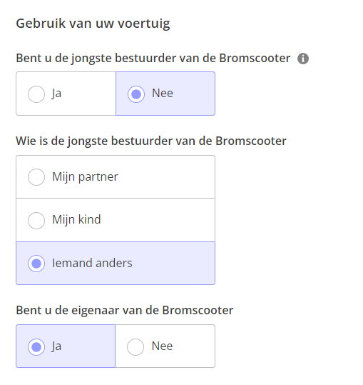Click the 'Wie is de jongste bestuurder' label

(151, 141)
